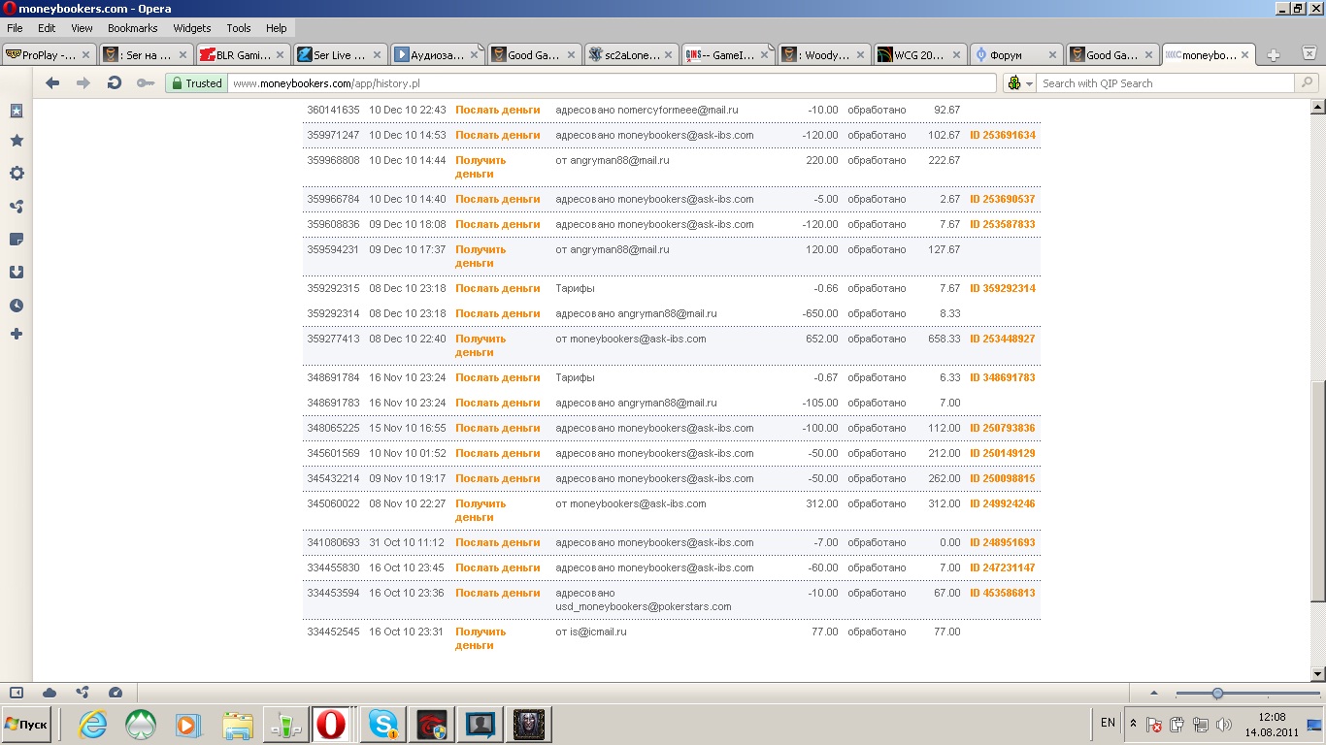Click the text от is@icmail.ru

[x=591, y=632]
